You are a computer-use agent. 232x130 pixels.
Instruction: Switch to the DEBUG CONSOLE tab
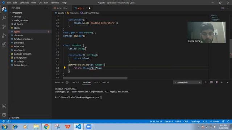click(x=101, y=82)
